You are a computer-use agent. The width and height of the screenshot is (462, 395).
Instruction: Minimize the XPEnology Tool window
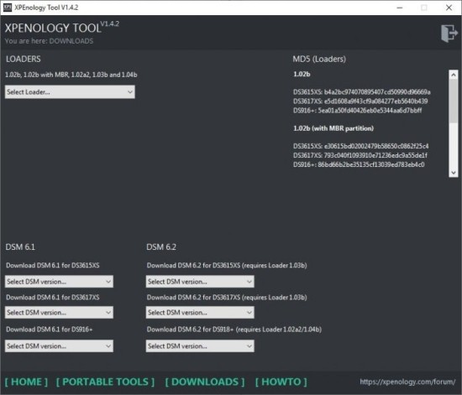coord(400,8)
